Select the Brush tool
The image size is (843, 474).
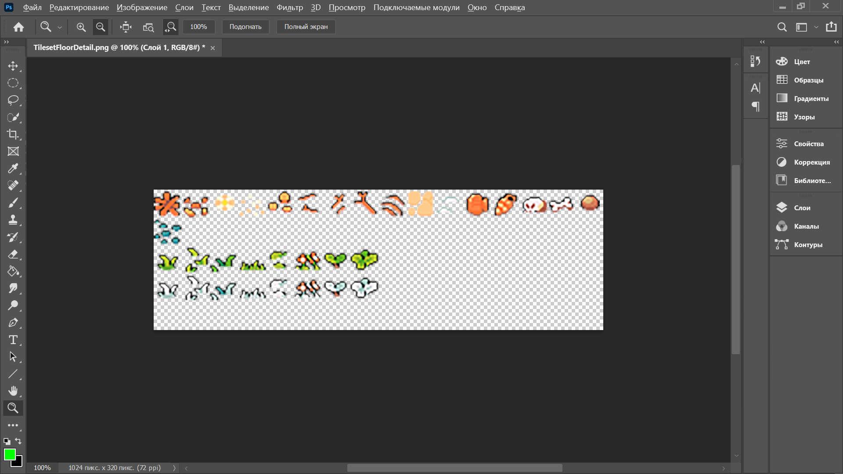(x=13, y=203)
